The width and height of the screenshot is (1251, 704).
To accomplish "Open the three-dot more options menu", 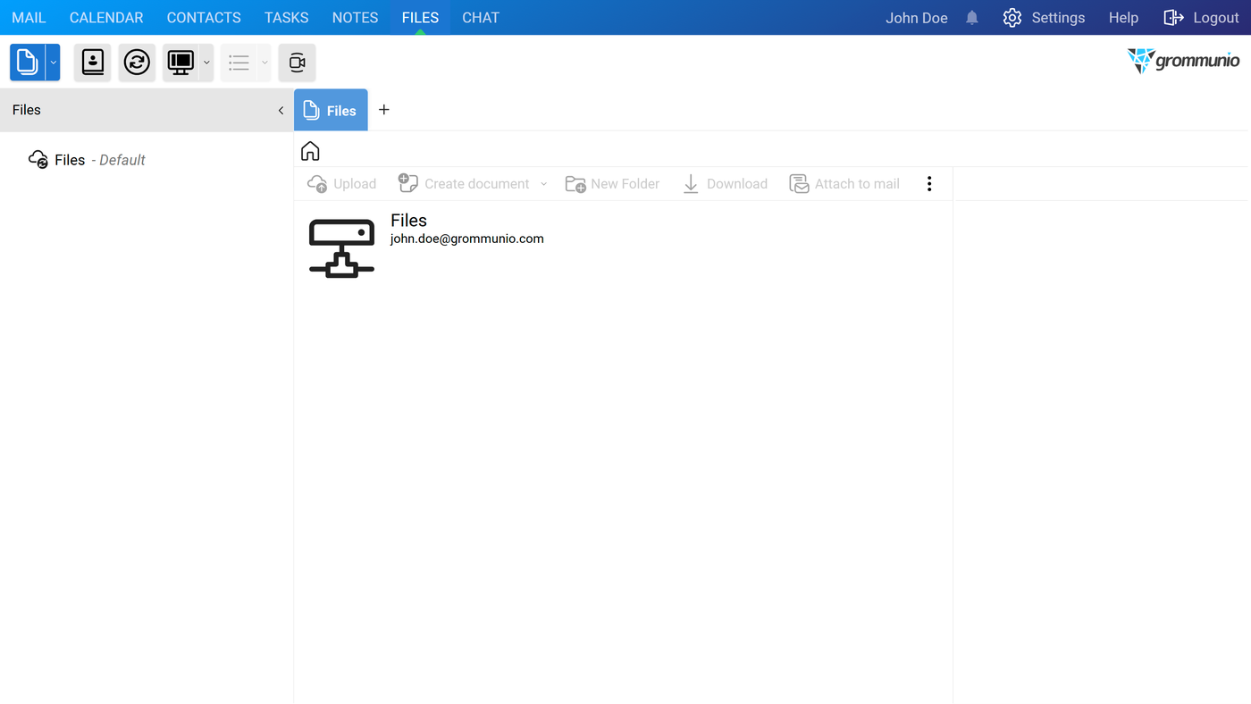I will (929, 184).
